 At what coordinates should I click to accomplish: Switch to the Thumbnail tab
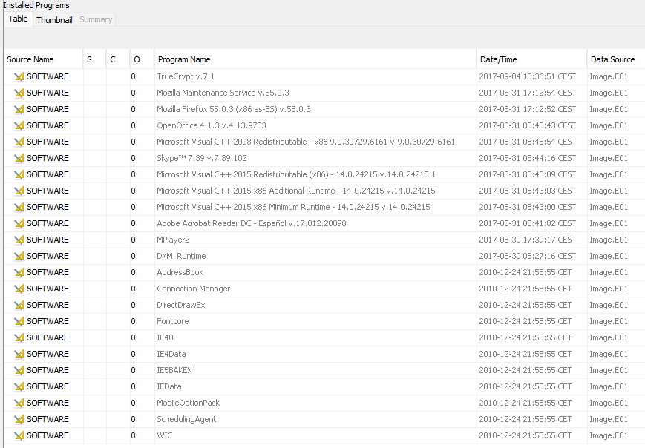pyautogui.click(x=54, y=20)
